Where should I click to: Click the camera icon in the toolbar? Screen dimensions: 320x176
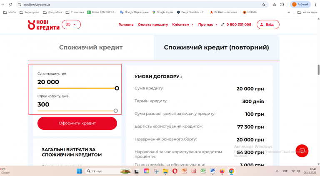click(274, 5)
